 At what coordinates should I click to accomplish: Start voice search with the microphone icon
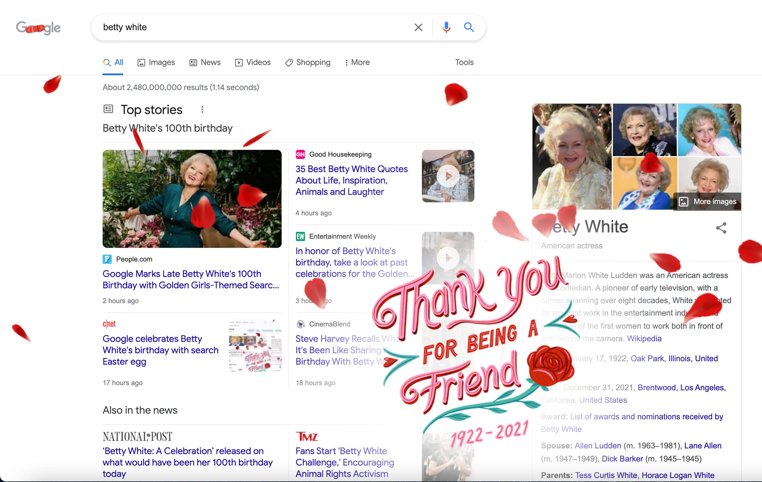click(x=446, y=27)
